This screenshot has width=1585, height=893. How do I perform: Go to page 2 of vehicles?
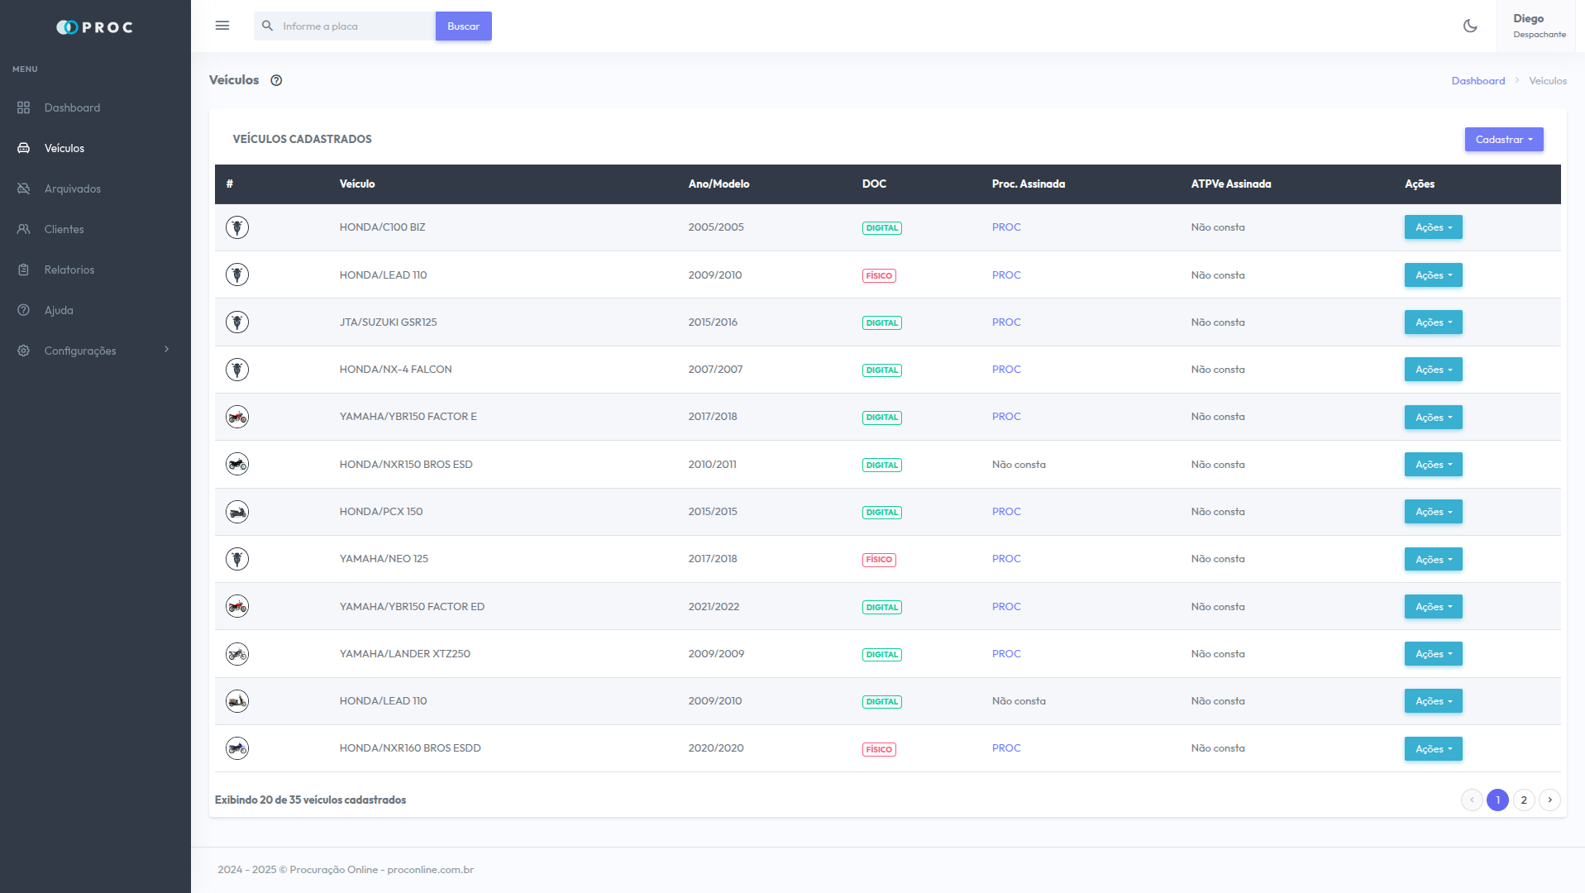1523,800
